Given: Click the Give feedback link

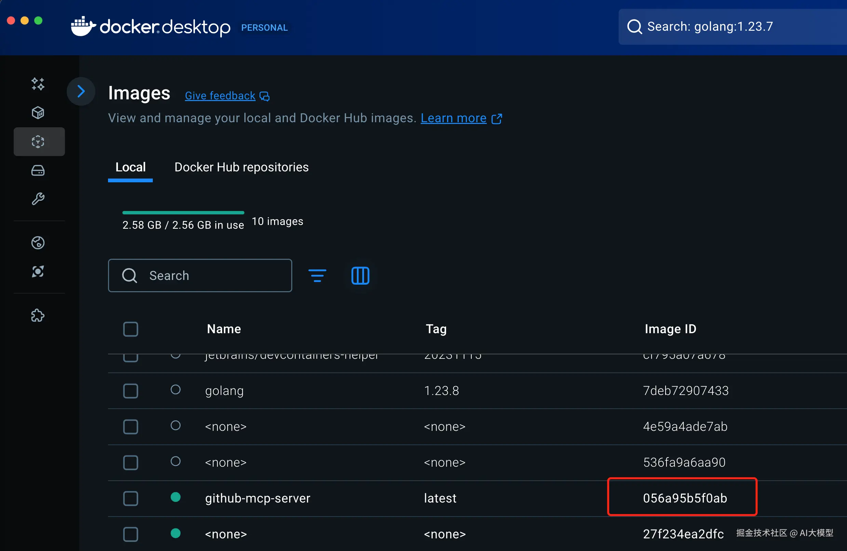Looking at the screenshot, I should [x=220, y=96].
